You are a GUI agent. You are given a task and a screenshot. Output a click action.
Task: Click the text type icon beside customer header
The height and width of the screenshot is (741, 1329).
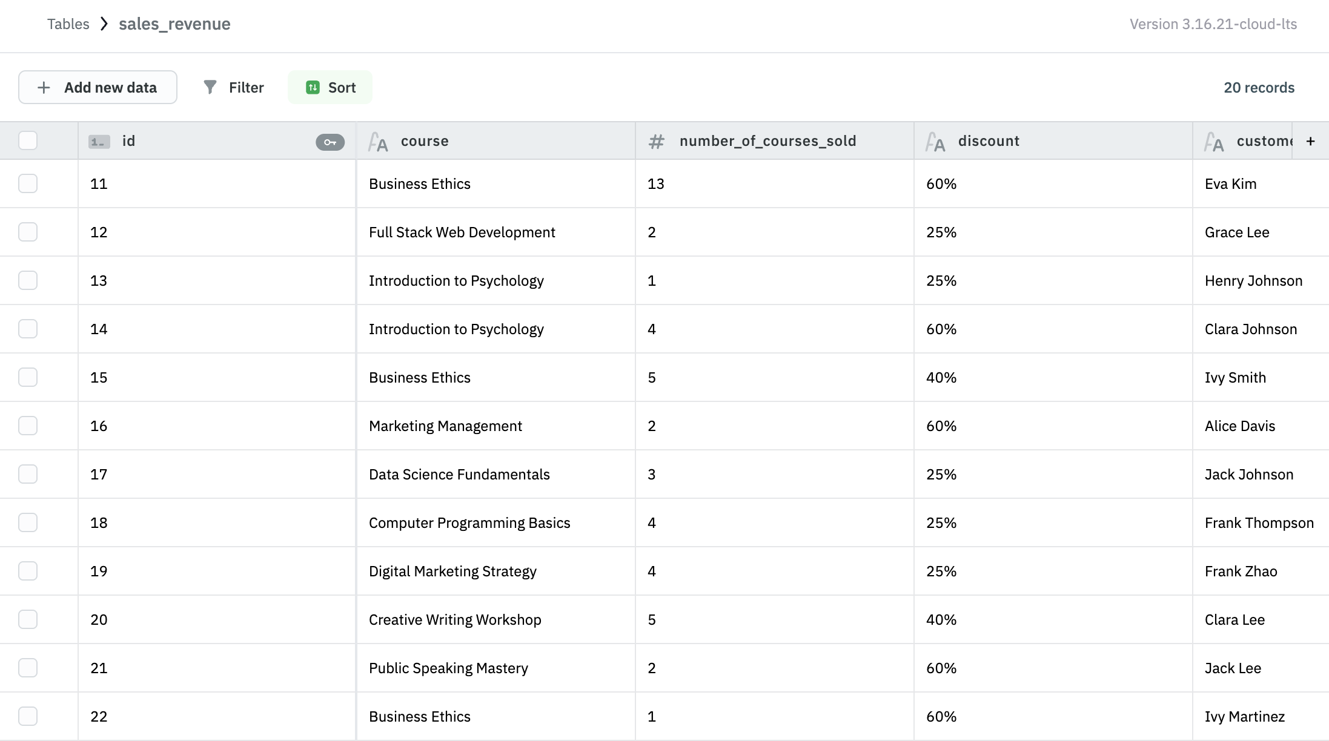1214,141
